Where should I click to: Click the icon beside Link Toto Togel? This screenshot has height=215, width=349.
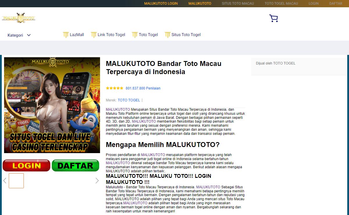(94, 35)
